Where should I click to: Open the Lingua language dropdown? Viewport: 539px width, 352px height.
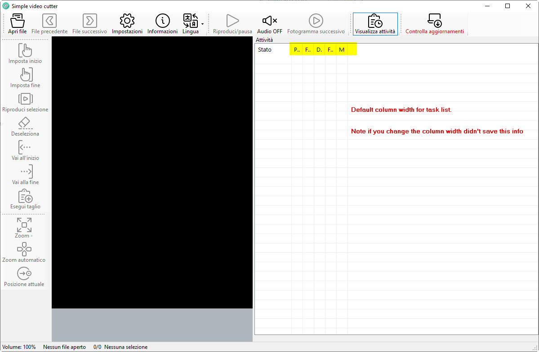[191, 23]
